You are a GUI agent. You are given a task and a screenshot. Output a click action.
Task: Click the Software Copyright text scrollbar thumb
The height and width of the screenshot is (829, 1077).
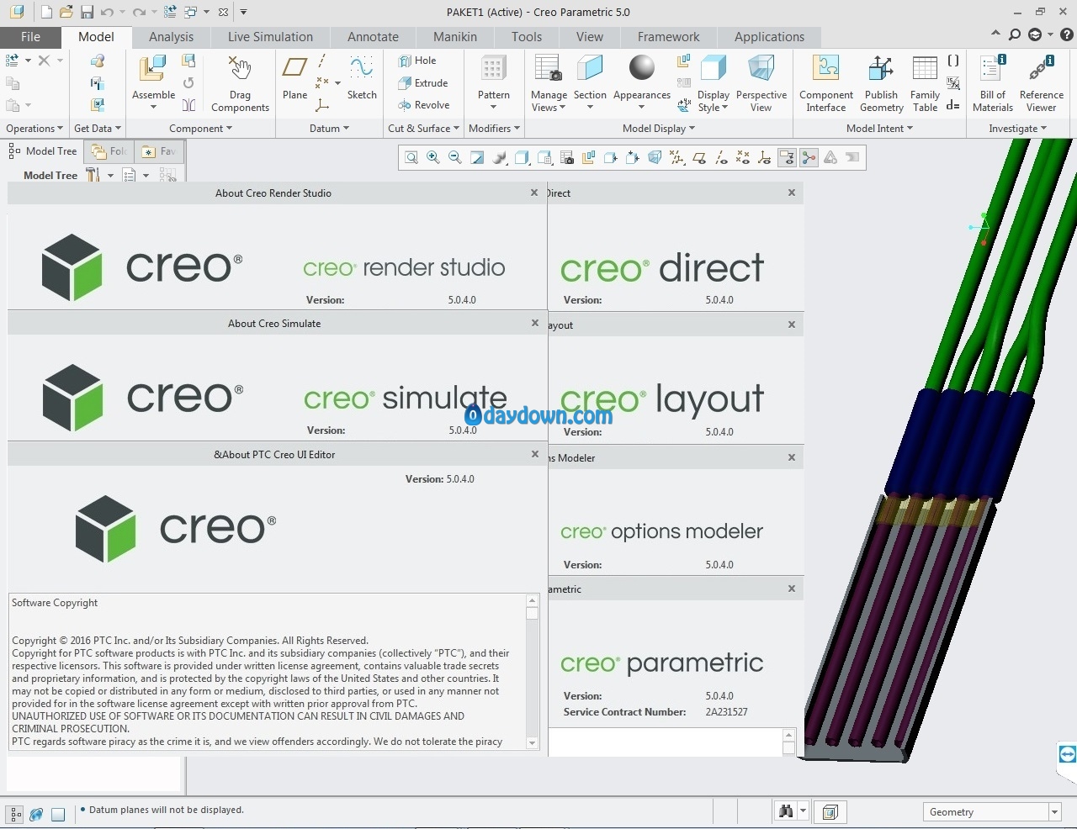click(532, 614)
